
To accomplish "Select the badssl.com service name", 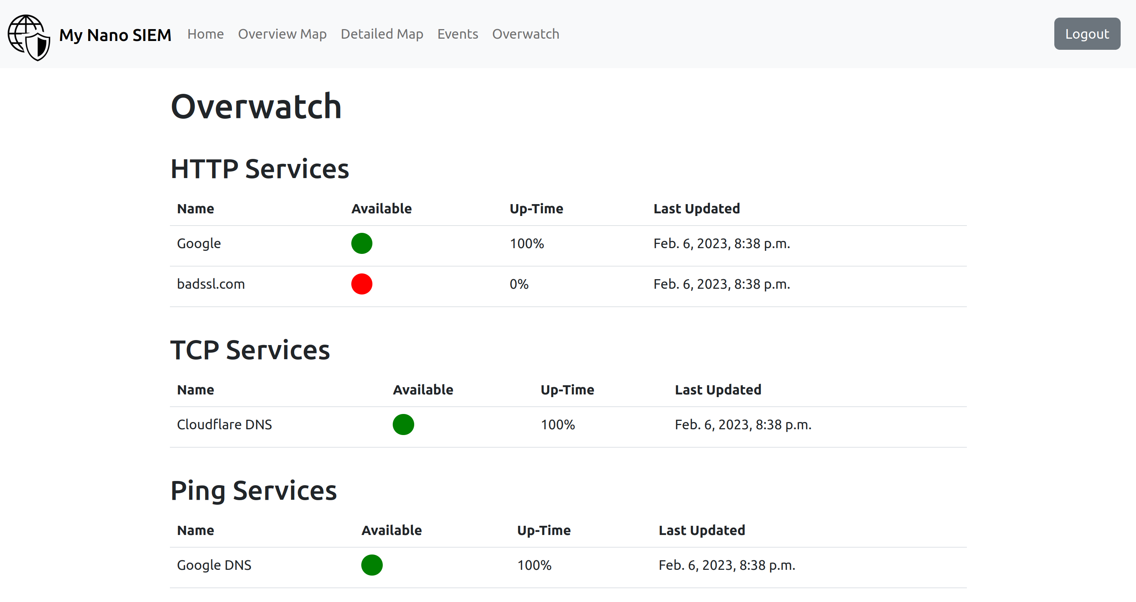I will tap(211, 284).
